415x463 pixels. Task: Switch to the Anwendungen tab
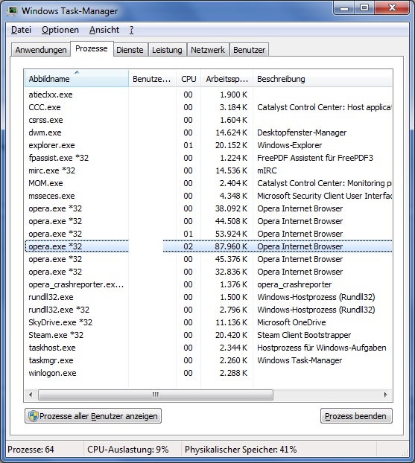coord(41,50)
